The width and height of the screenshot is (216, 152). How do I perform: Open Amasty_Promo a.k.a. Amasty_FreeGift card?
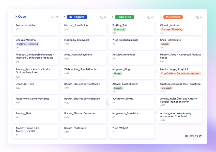tap(35, 131)
